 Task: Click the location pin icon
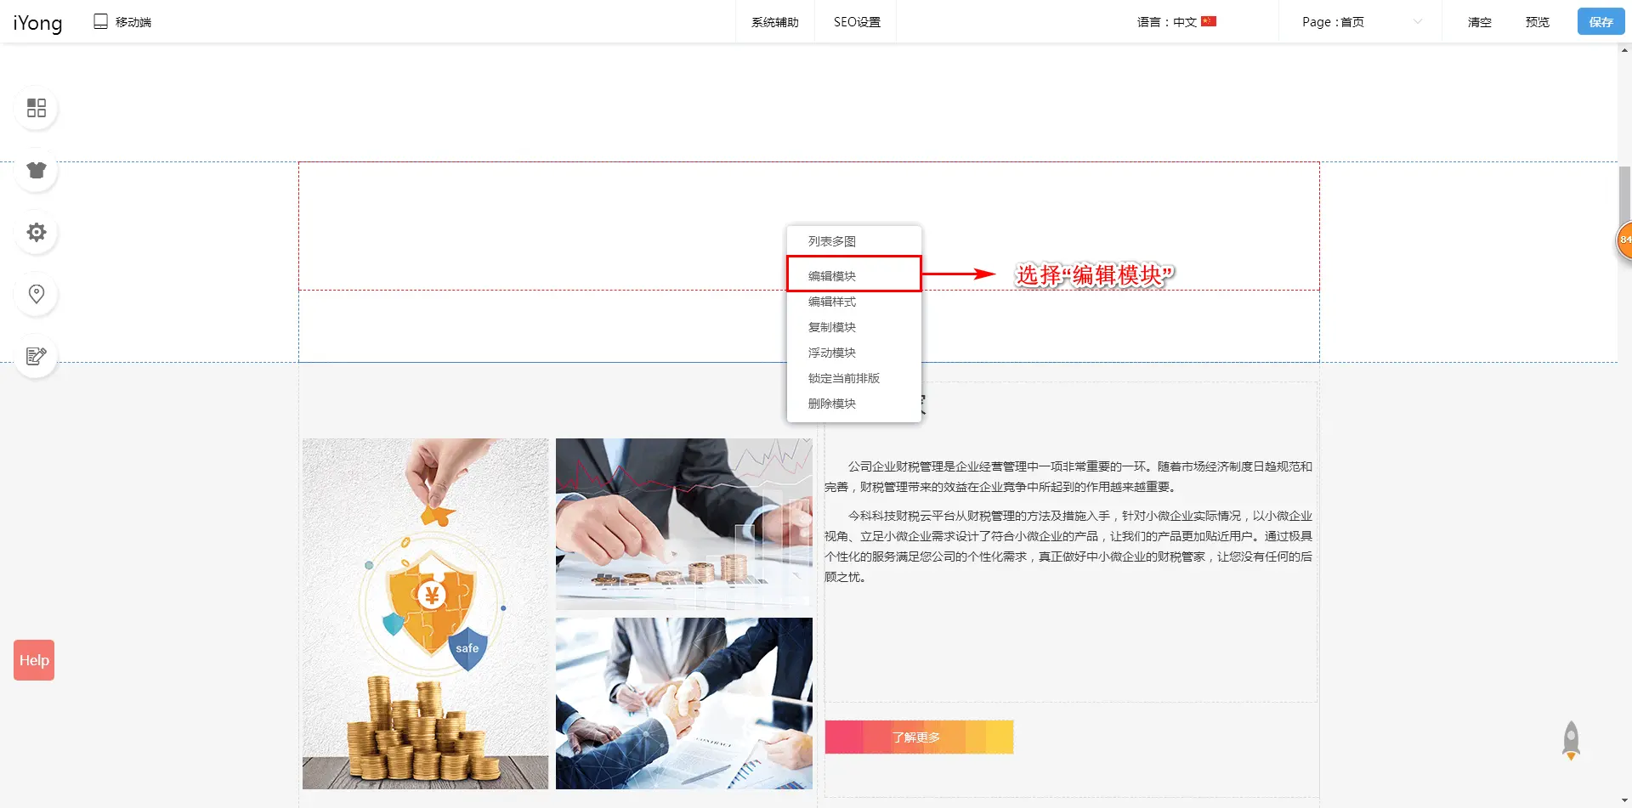pyautogui.click(x=37, y=294)
